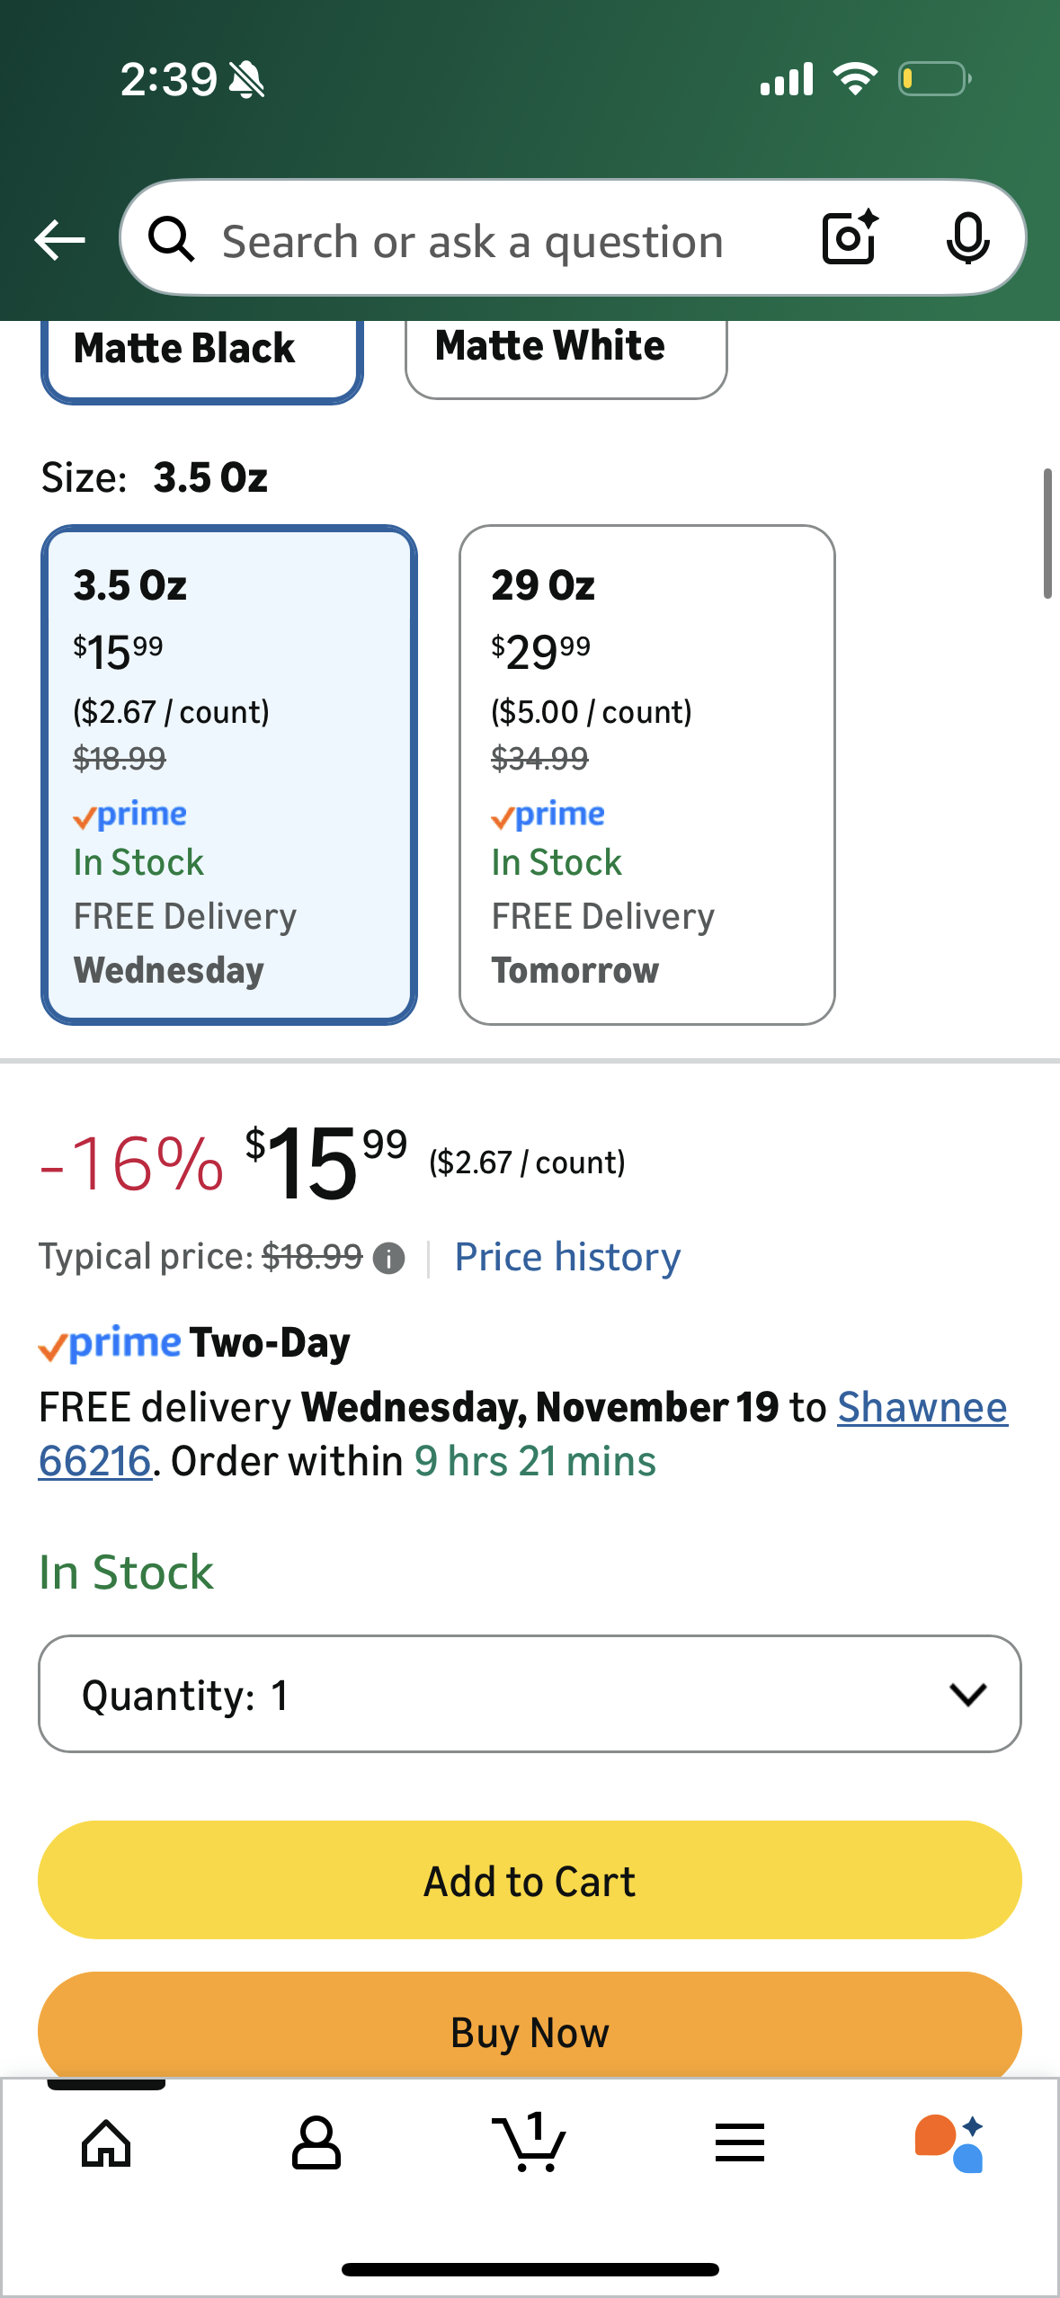Viewport: 1060px width, 2298px height.
Task: Select the Matte White color option
Action: click(x=566, y=352)
